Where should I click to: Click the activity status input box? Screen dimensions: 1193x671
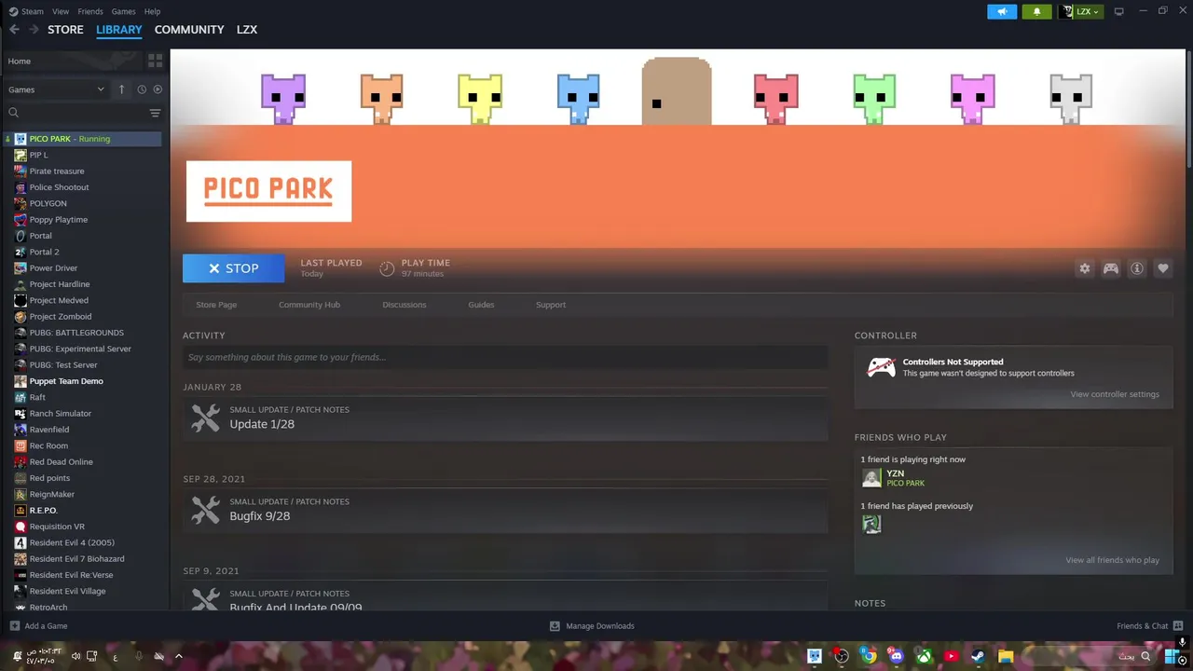pyautogui.click(x=505, y=357)
